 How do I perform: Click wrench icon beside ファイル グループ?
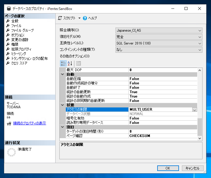click(8, 30)
